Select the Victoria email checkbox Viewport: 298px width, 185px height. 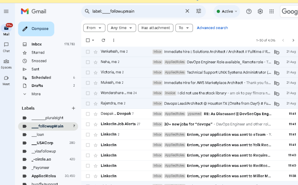tap(88, 73)
